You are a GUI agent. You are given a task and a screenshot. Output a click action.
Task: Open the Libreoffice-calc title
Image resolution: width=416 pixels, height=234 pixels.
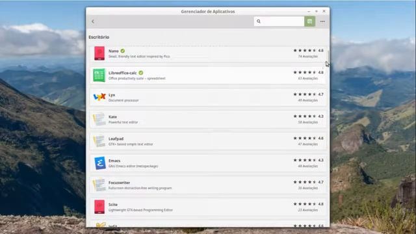[123, 73]
